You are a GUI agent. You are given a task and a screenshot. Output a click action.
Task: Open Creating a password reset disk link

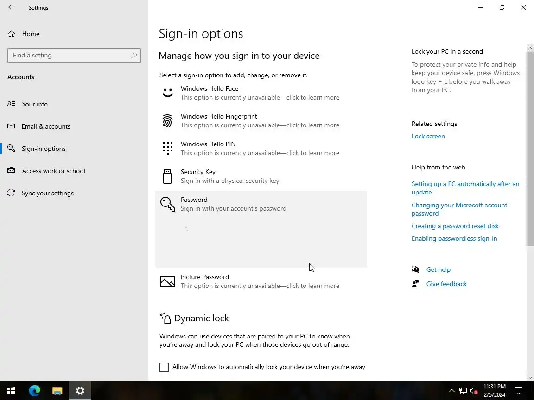[455, 226]
